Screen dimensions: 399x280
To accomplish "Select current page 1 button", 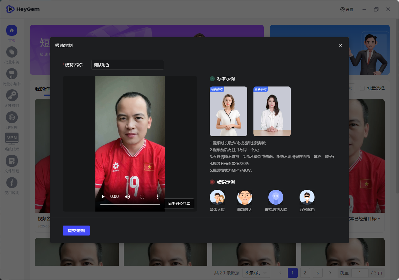I will [293, 273].
